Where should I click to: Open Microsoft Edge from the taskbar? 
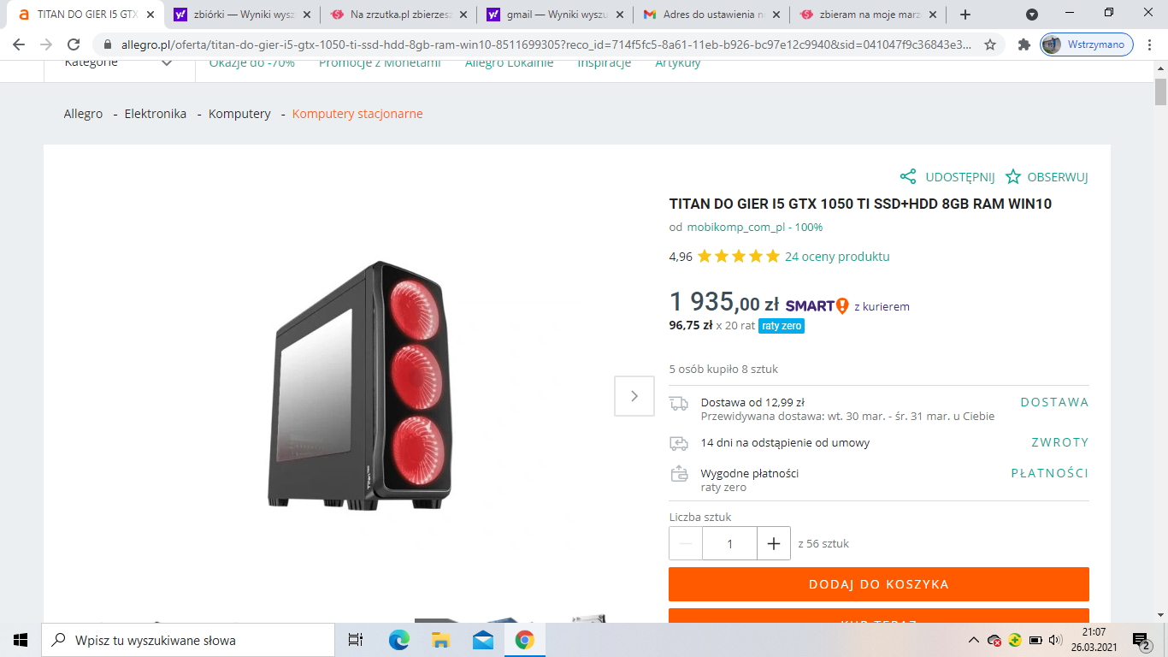pyautogui.click(x=398, y=640)
